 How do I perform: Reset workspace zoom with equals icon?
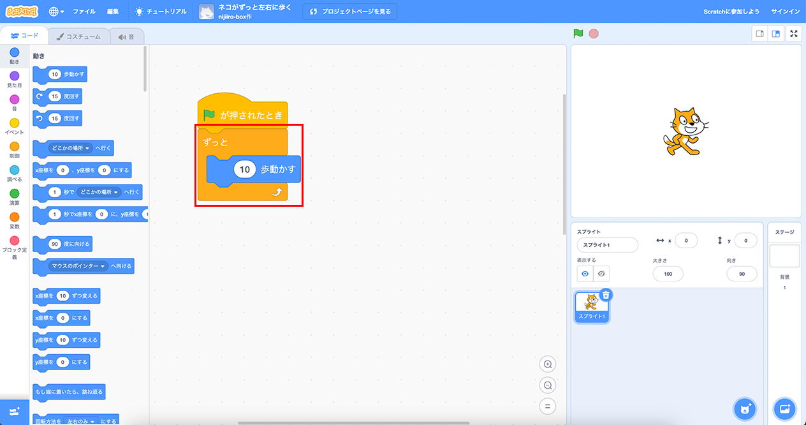tap(547, 406)
